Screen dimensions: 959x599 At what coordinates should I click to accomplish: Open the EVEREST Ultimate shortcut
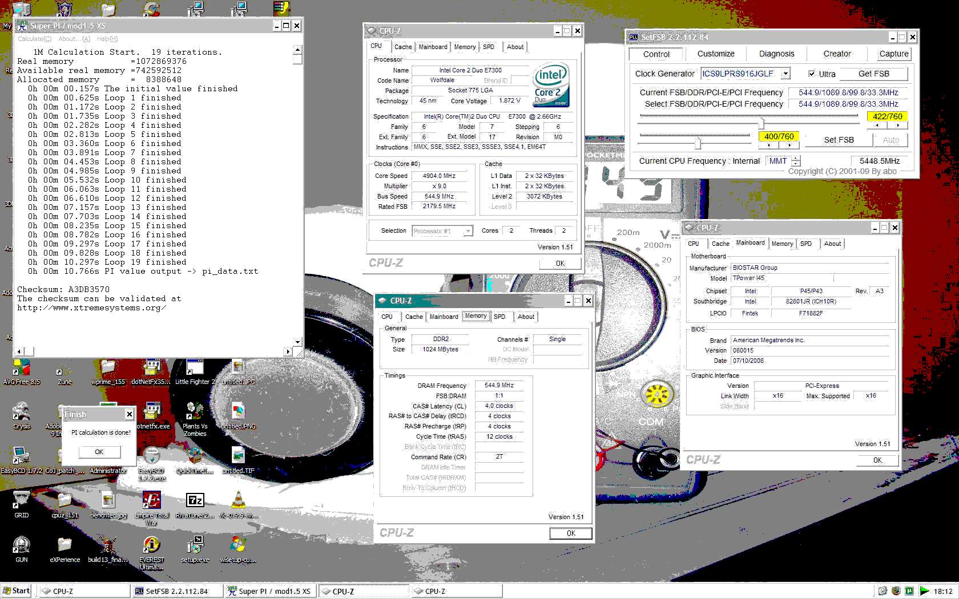point(151,553)
